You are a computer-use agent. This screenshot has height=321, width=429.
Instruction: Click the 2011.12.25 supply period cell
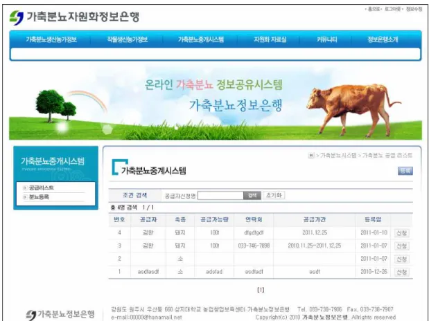tap(315, 232)
